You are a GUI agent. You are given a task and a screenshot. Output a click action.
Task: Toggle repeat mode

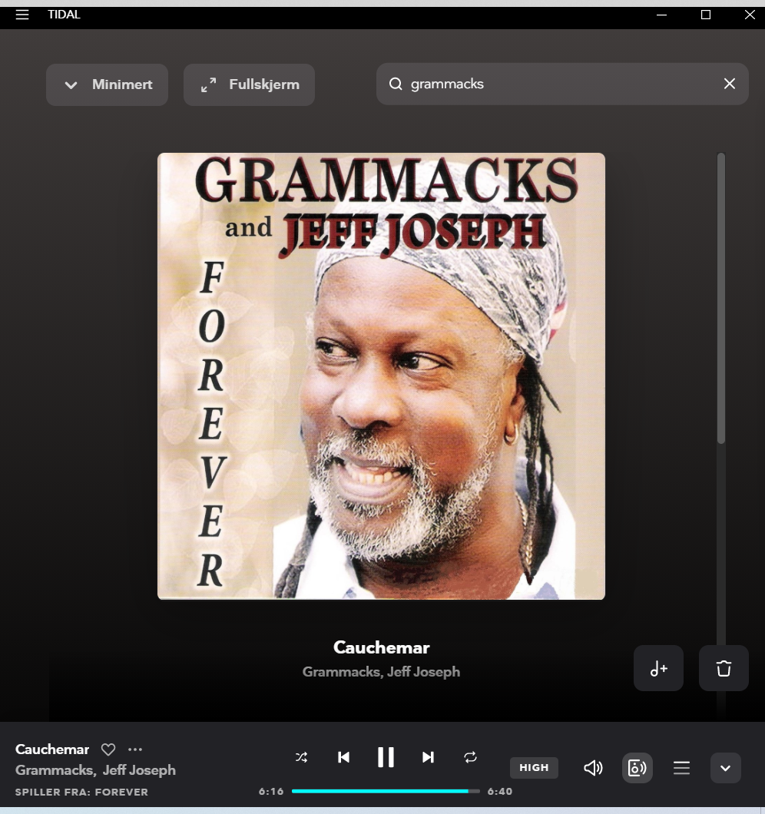tap(471, 757)
